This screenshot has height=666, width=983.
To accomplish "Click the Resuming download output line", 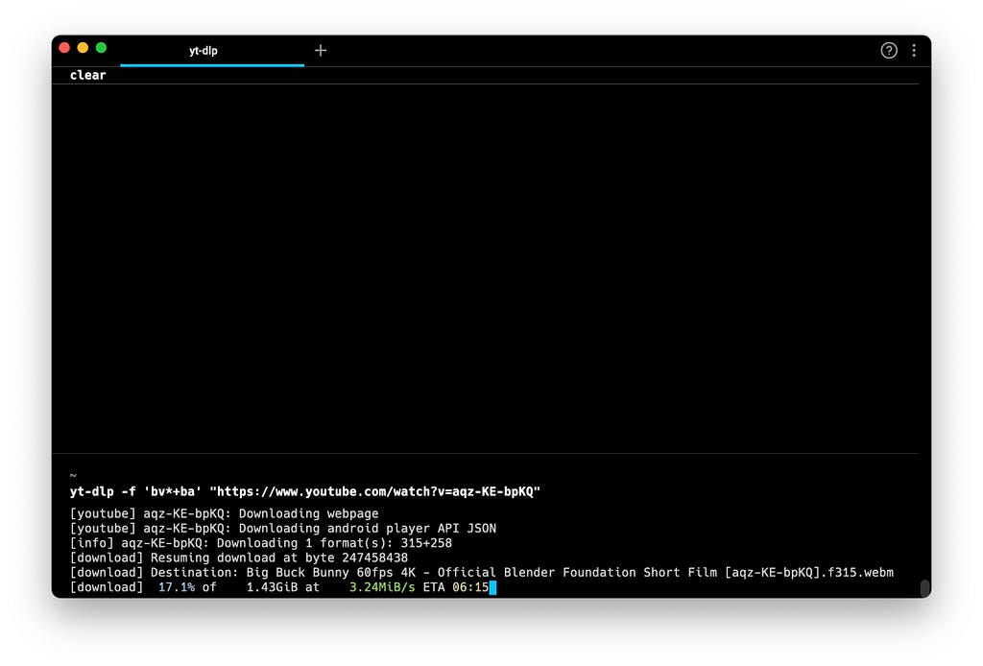I will (237, 558).
